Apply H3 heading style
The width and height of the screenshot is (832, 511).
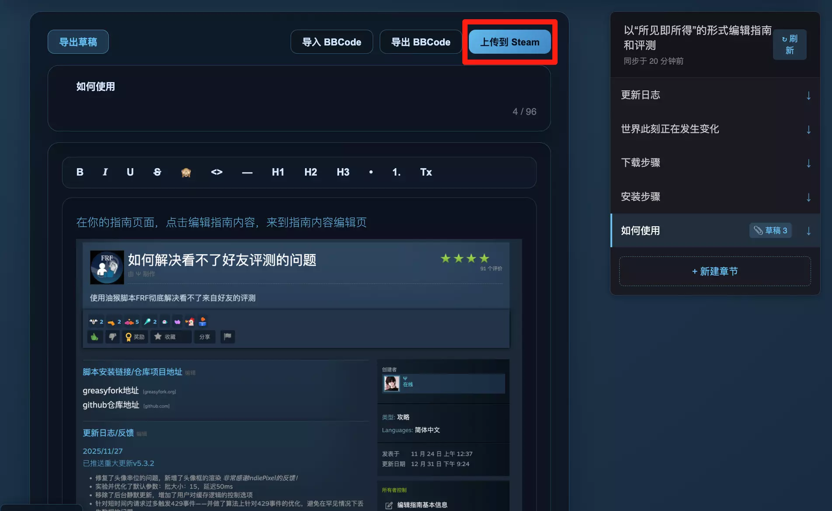coord(343,172)
